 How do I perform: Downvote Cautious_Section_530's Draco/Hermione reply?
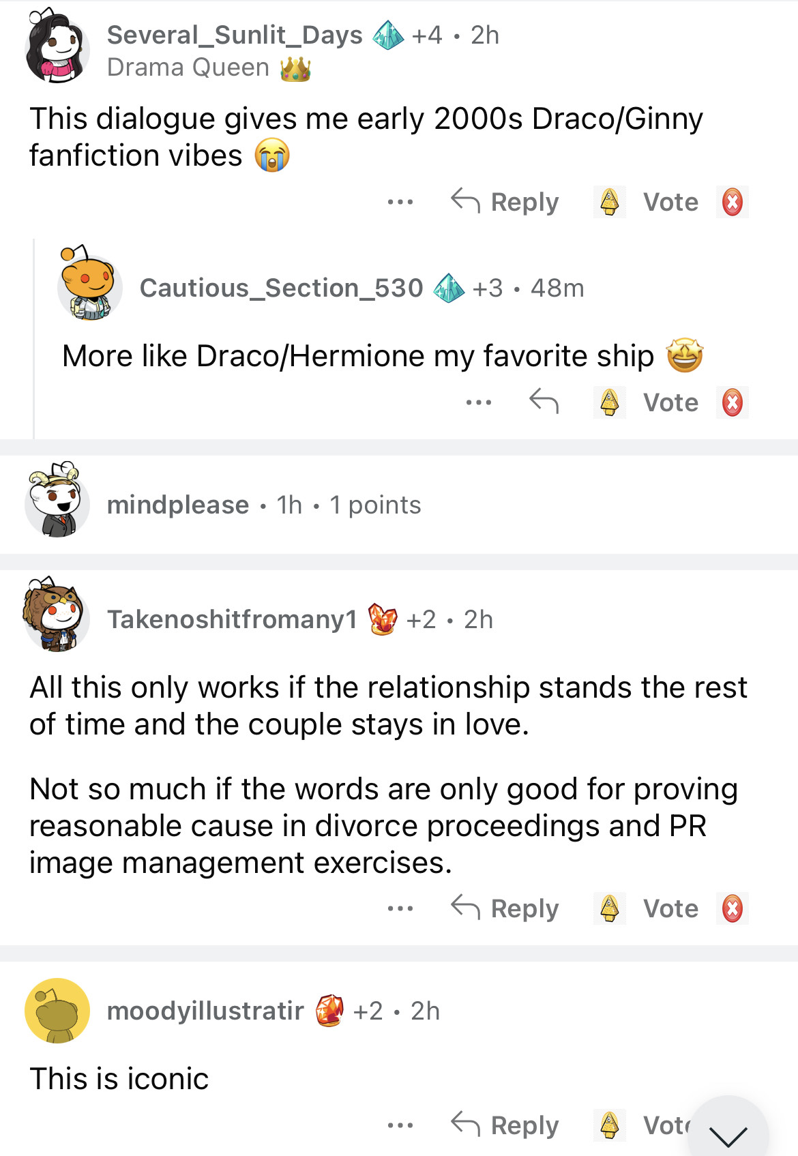pos(732,402)
